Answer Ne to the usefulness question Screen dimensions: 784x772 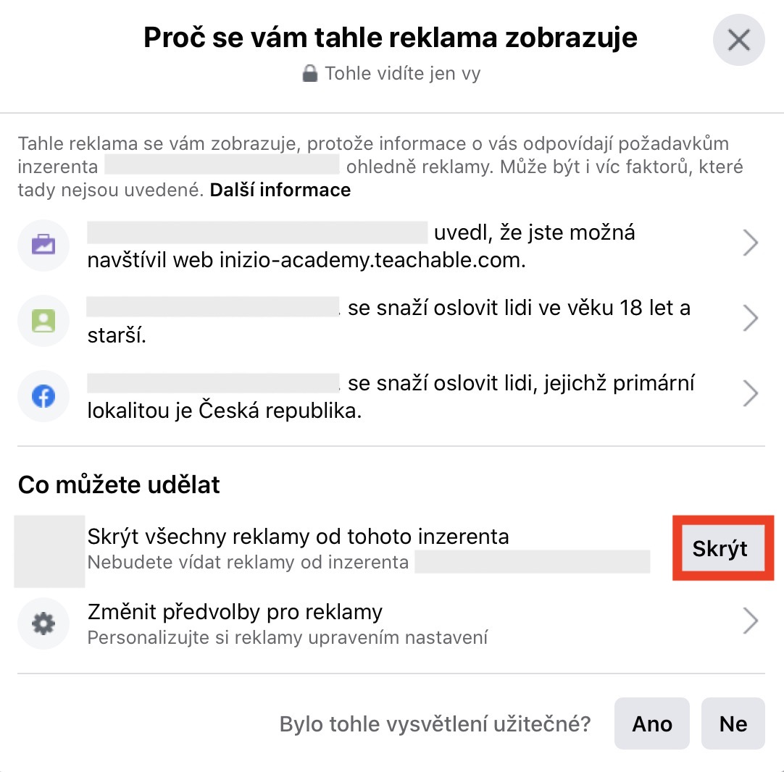pyautogui.click(x=733, y=723)
